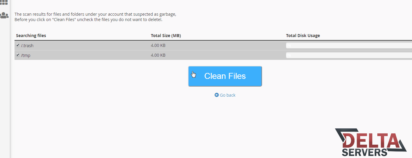Uncheck the /tmp checkbox
This screenshot has height=158, width=412.
pyautogui.click(x=18, y=55)
